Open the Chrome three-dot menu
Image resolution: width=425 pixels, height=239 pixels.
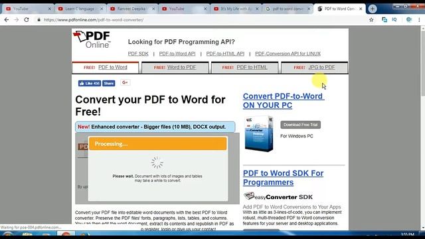[x=419, y=20]
